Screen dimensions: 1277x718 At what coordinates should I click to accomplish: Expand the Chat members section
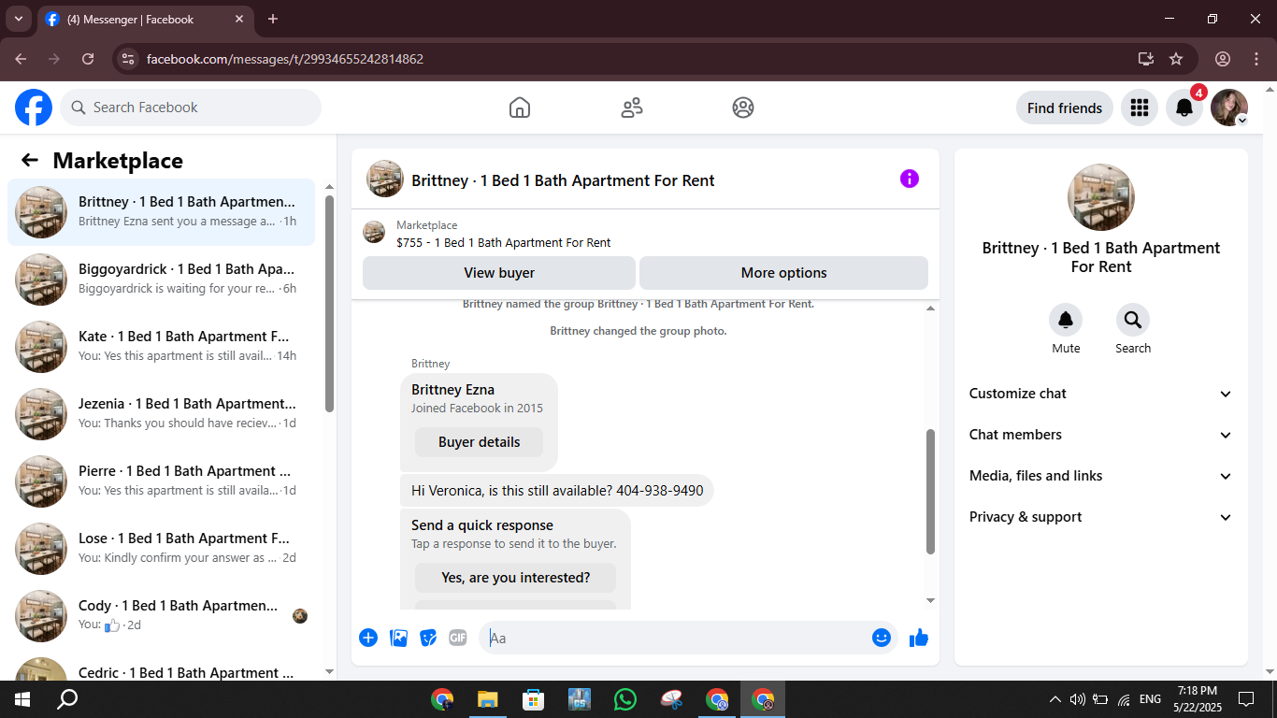(1101, 435)
